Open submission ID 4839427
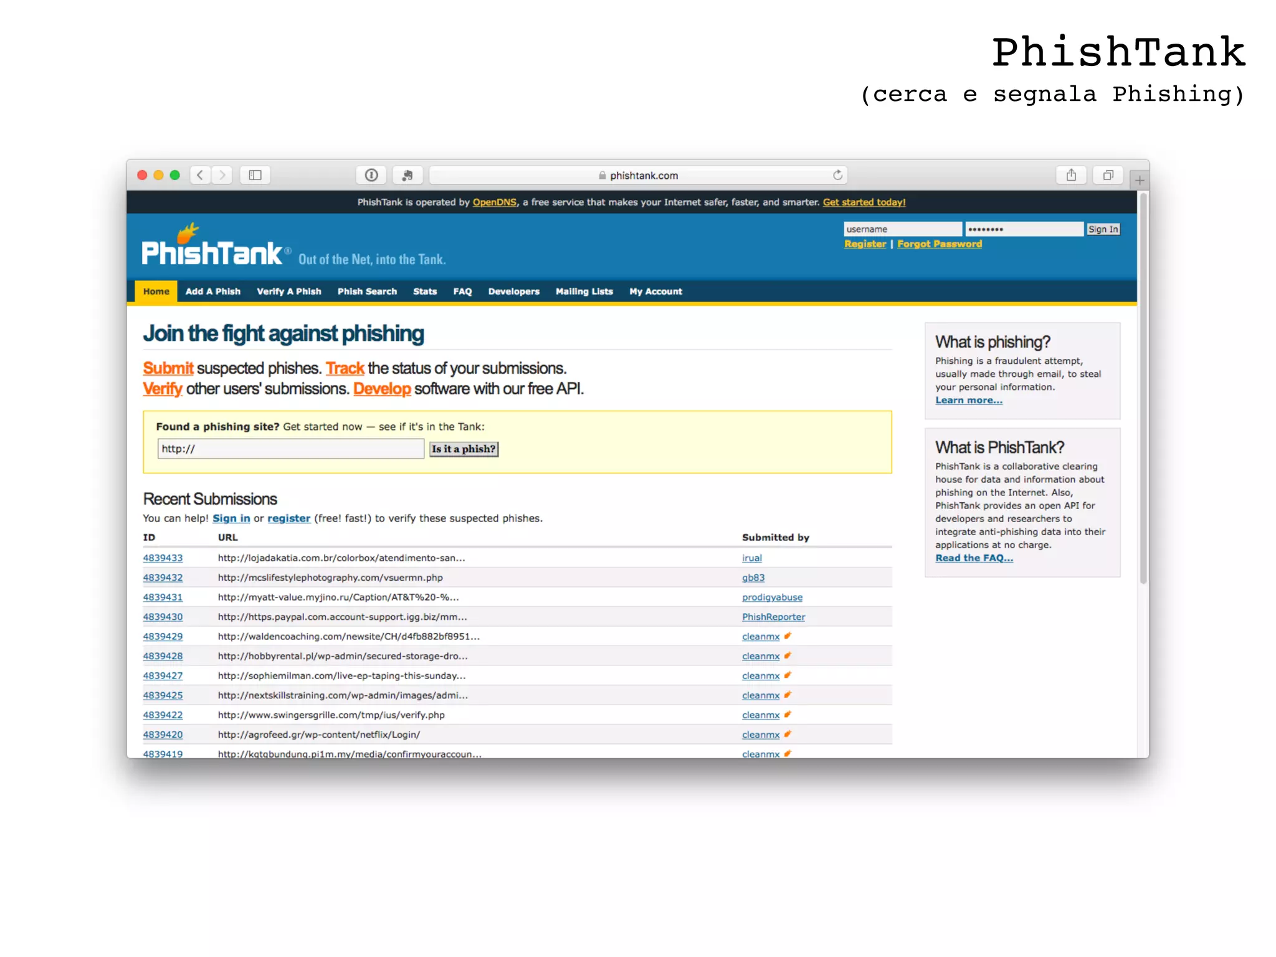 [163, 675]
